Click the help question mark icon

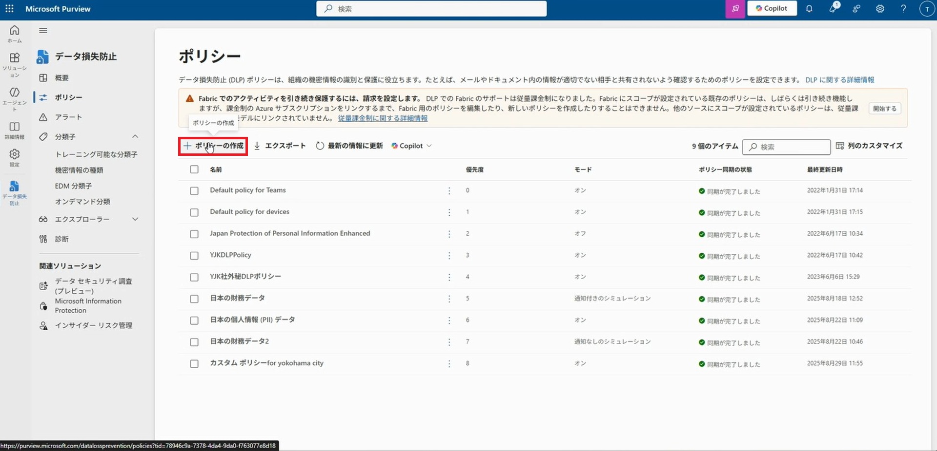903,9
